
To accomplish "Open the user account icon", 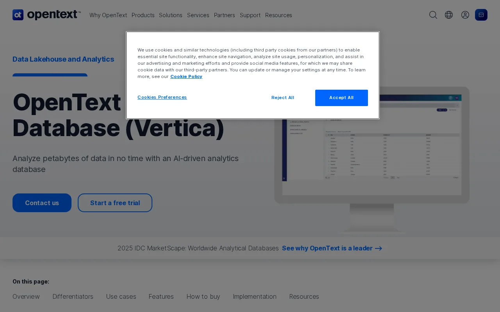I will (x=465, y=15).
